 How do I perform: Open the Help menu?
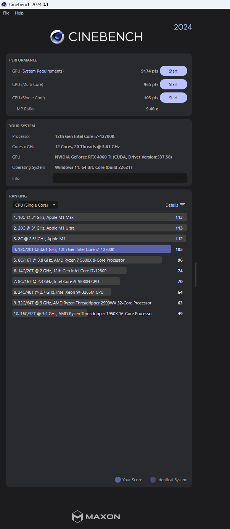tap(19, 13)
